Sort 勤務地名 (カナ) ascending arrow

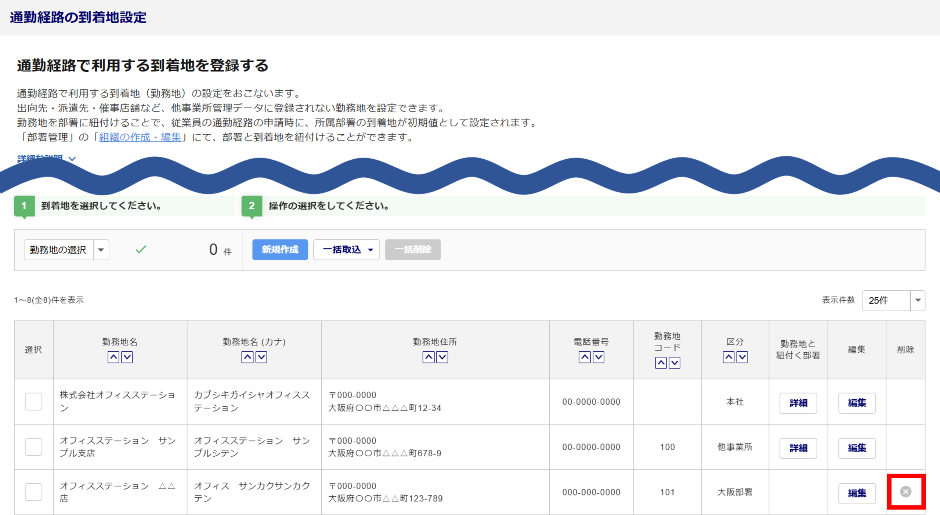[247, 357]
